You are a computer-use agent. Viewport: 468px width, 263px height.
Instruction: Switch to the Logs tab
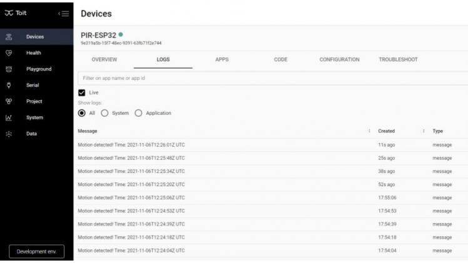click(163, 59)
